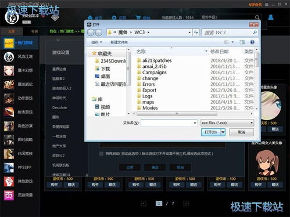The width and height of the screenshot is (290, 217).
Task: Click the back navigation arrow in dialog
Action: click(91, 32)
